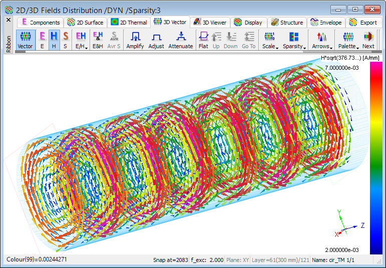This screenshot has width=386, height=268.
Task: Click the Adjust scale icon
Action: [x=156, y=40]
